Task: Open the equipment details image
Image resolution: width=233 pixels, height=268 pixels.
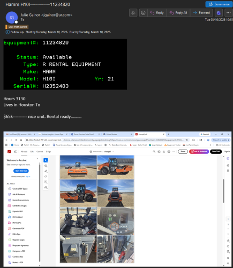Action: click(x=65, y=64)
